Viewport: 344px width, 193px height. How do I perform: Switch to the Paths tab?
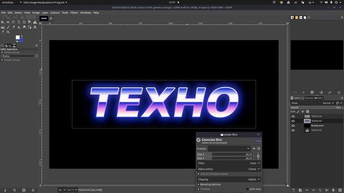[x=319, y=98]
